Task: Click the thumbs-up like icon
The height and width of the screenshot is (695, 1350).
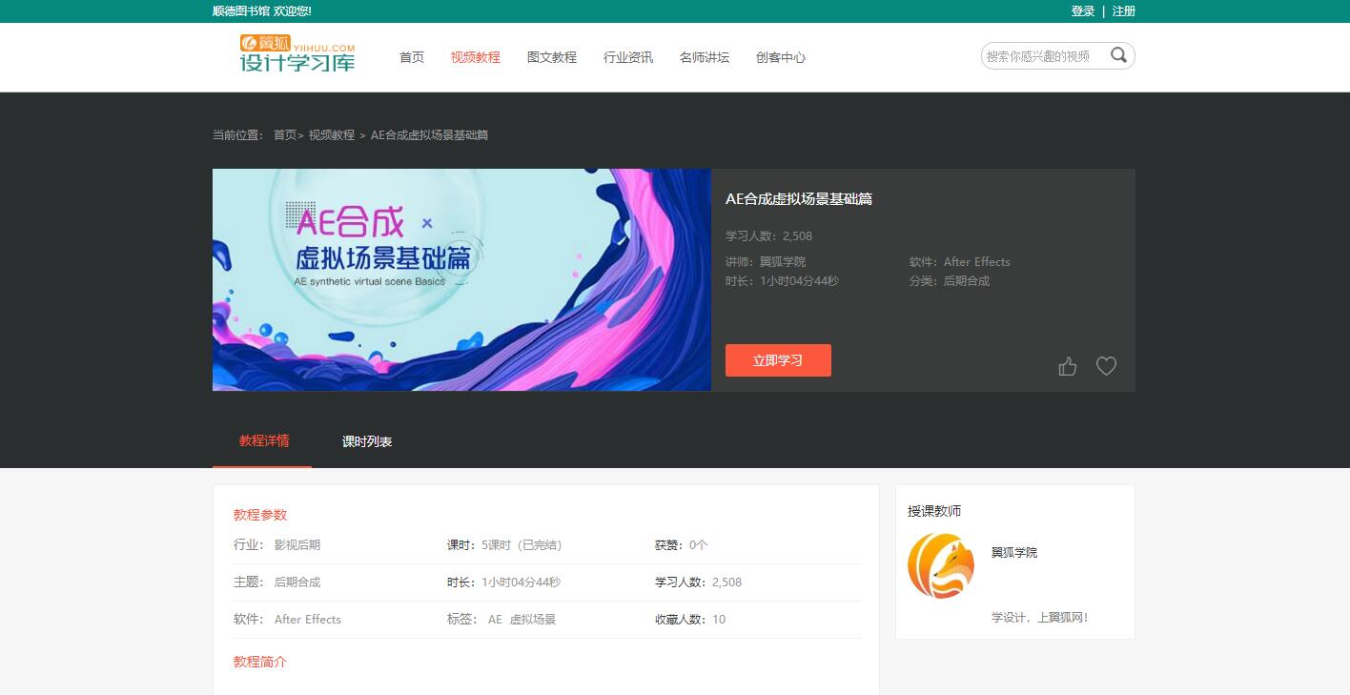Action: (x=1068, y=366)
